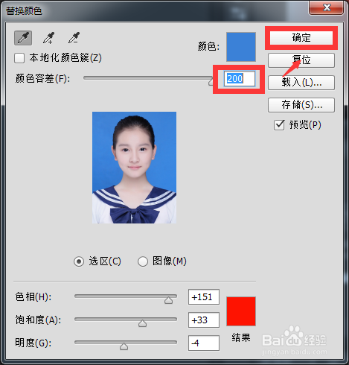The width and height of the screenshot is (349, 365).
Task: Click the 明度 value field showing -4
Action: pos(204,343)
